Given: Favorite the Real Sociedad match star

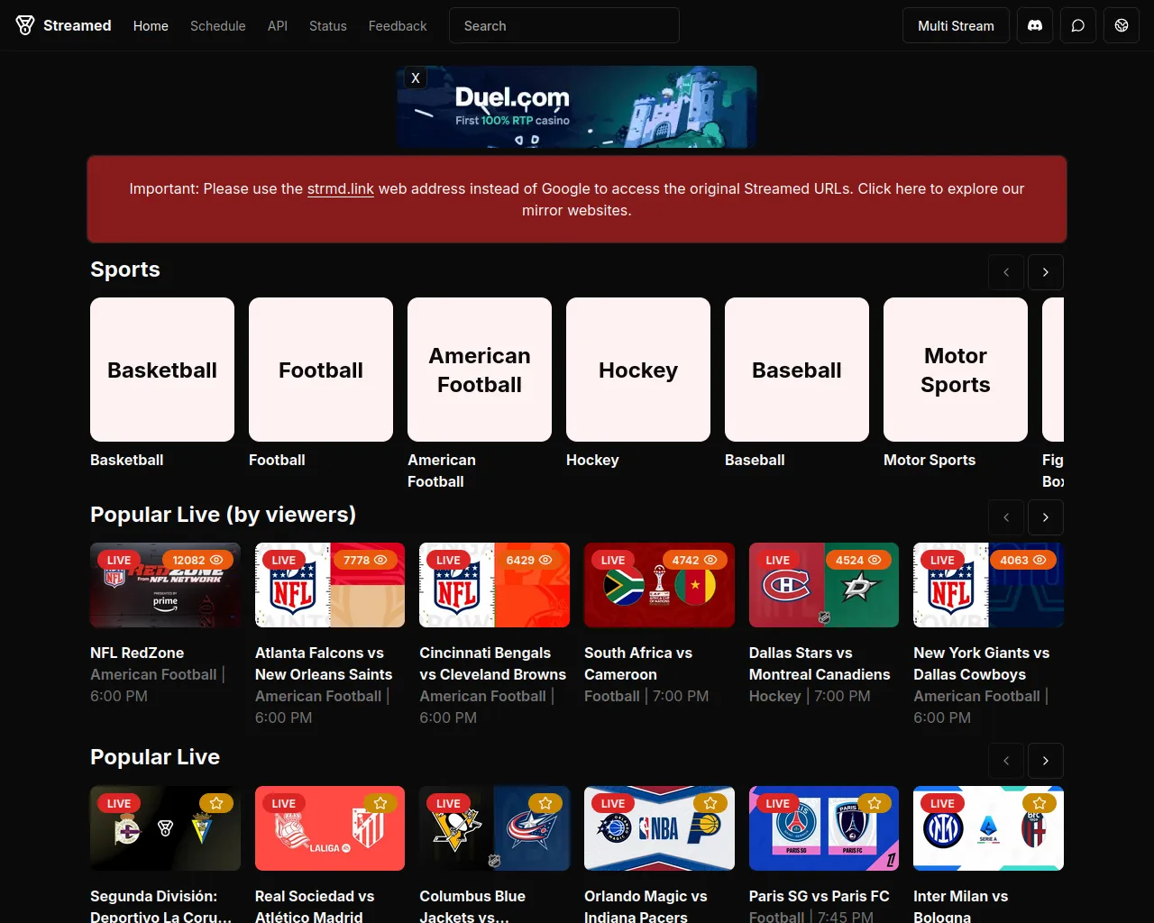Looking at the screenshot, I should (380, 803).
